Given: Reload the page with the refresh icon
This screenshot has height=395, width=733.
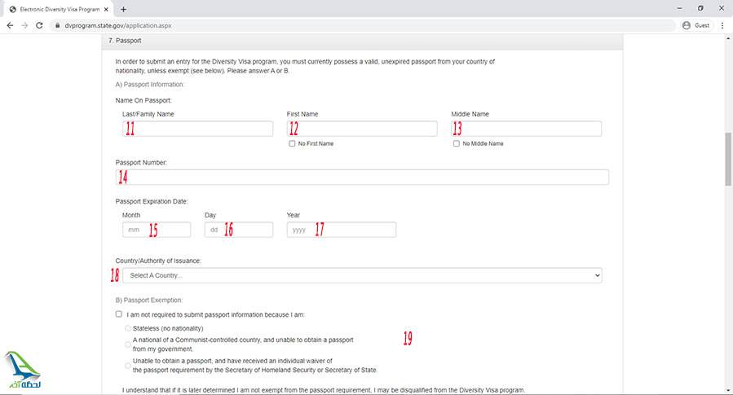Looking at the screenshot, I should [x=41, y=25].
